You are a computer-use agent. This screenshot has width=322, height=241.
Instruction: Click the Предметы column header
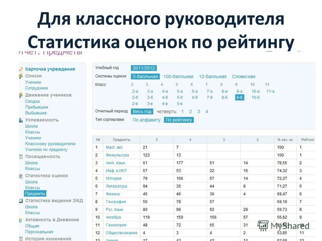click(x=121, y=140)
